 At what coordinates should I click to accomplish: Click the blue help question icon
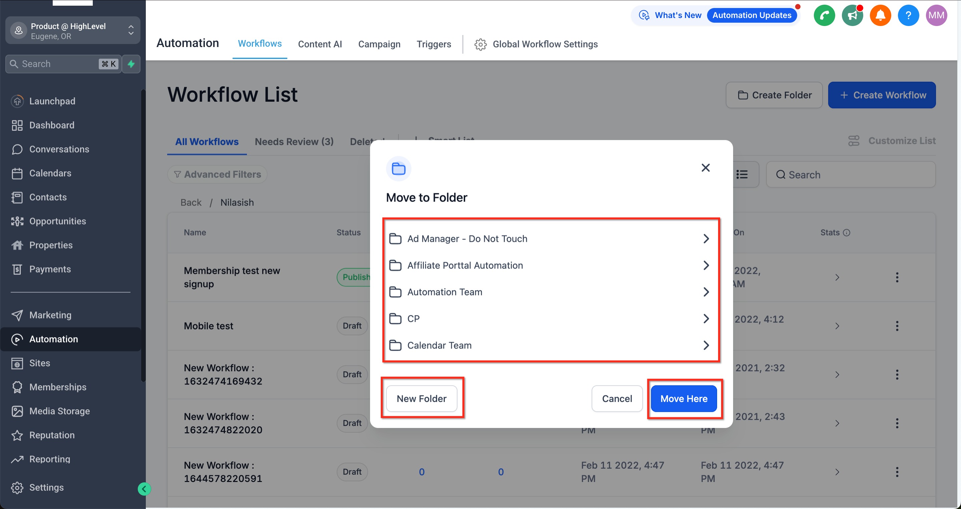click(908, 15)
